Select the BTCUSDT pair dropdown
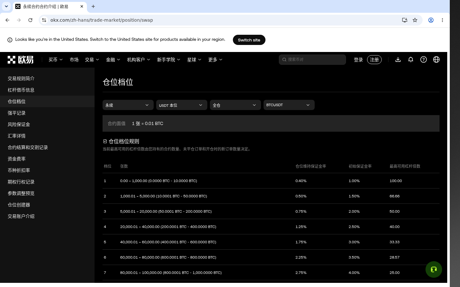Viewport: 460px width, 287px height. 289,105
